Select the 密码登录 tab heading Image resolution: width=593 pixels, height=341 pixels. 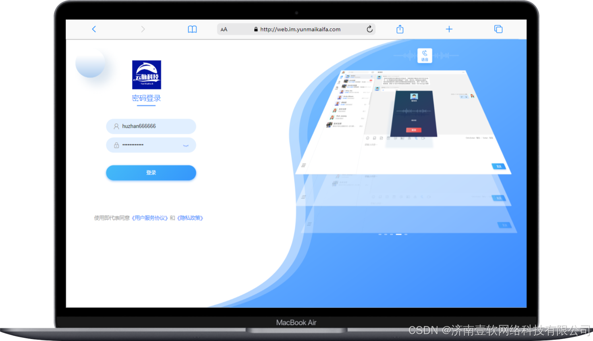[146, 98]
